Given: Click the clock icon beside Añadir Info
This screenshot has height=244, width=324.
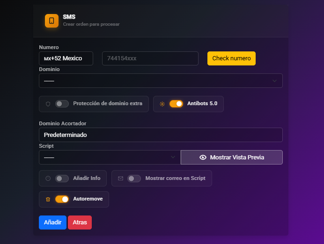Looking at the screenshot, I should pyautogui.click(x=48, y=179).
